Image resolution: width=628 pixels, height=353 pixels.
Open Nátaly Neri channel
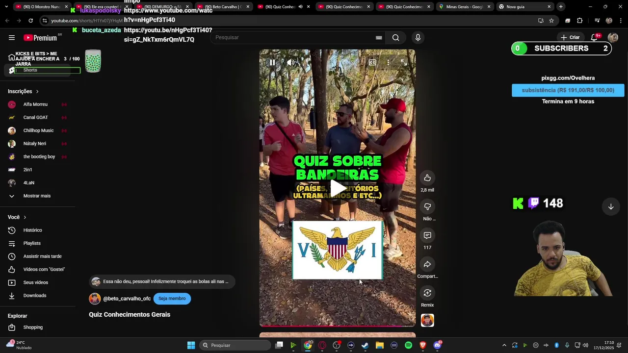click(37, 144)
